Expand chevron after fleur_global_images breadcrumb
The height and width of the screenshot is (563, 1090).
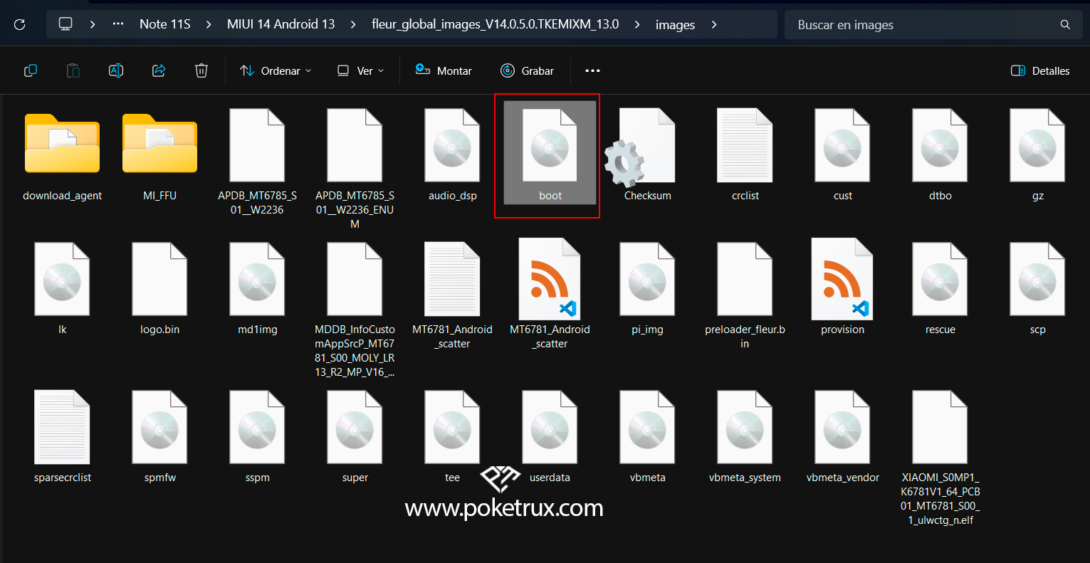pyautogui.click(x=637, y=24)
